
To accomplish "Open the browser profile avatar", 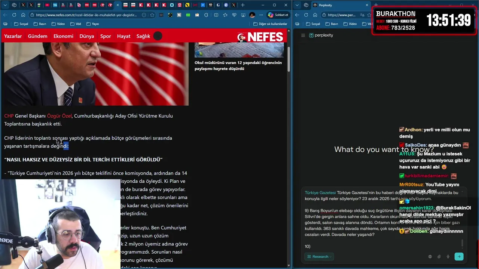I will click(x=252, y=15).
